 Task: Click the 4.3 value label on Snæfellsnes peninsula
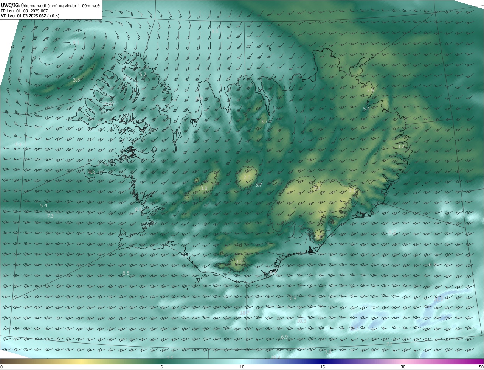click(91, 172)
